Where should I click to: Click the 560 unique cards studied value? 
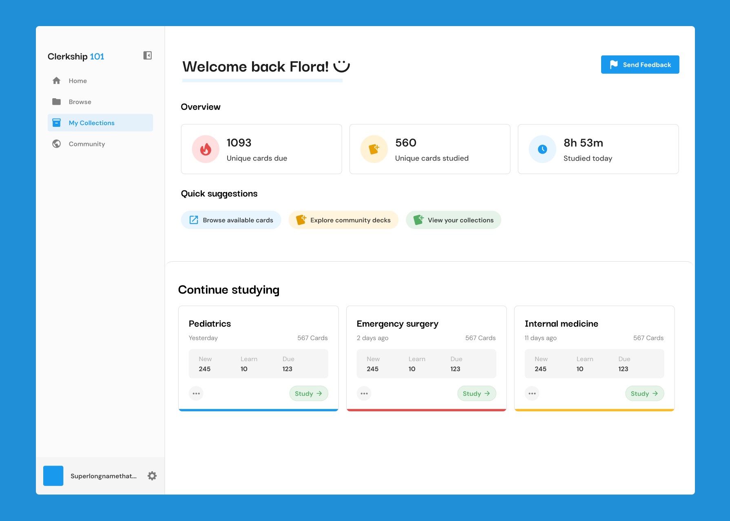coord(406,143)
